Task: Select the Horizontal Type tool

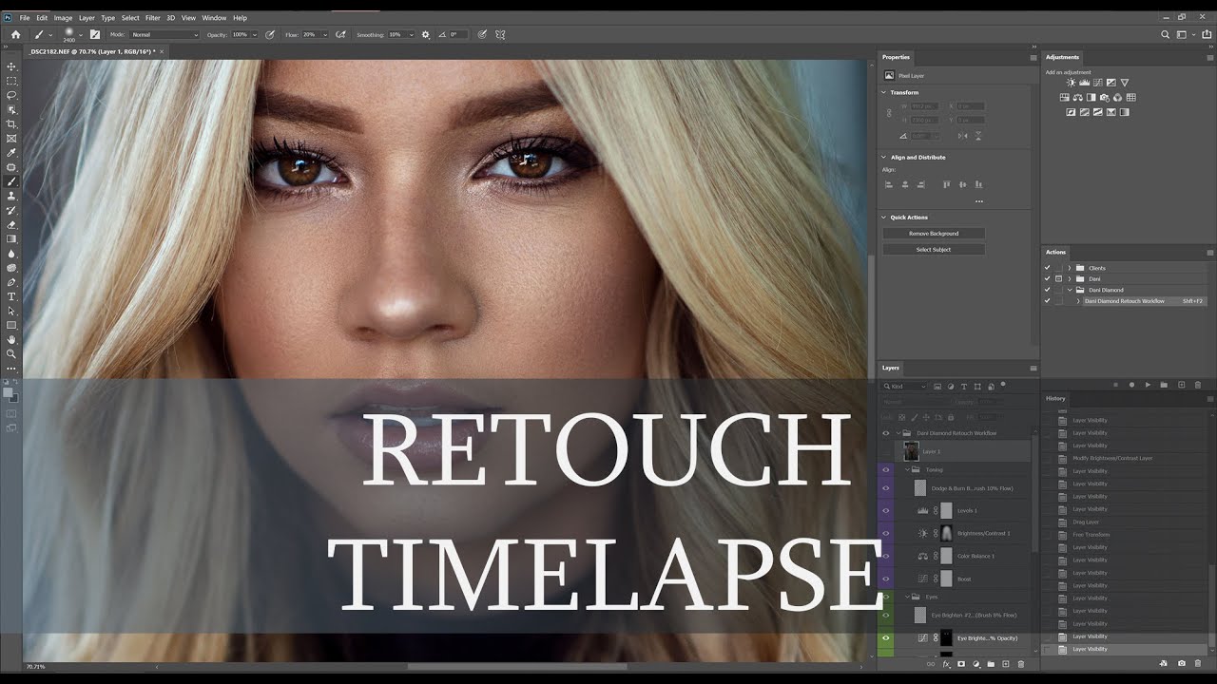Action: point(11,296)
